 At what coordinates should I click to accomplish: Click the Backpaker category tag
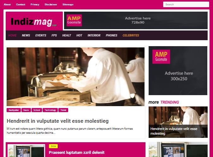(x=14, y=110)
